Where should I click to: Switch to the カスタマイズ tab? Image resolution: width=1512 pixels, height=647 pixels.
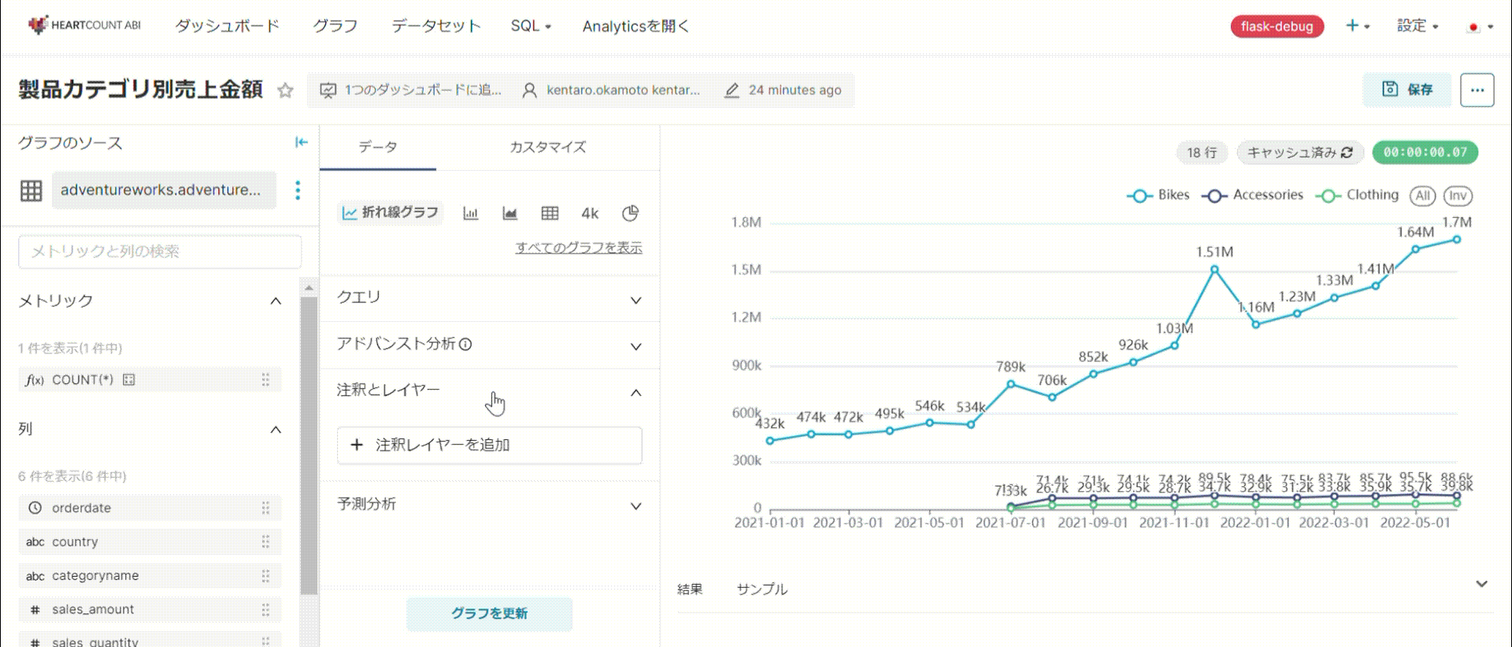tap(547, 147)
